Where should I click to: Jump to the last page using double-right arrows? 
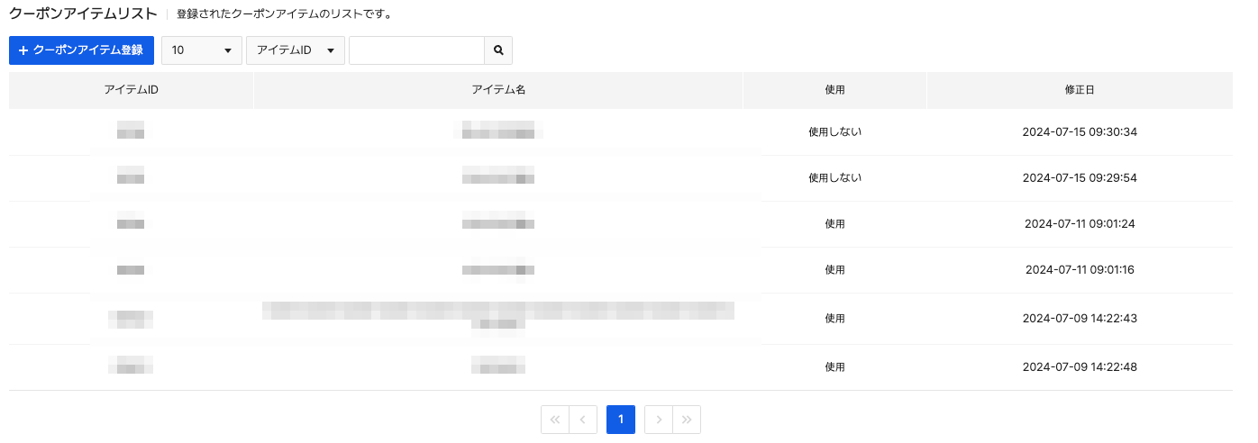687,420
